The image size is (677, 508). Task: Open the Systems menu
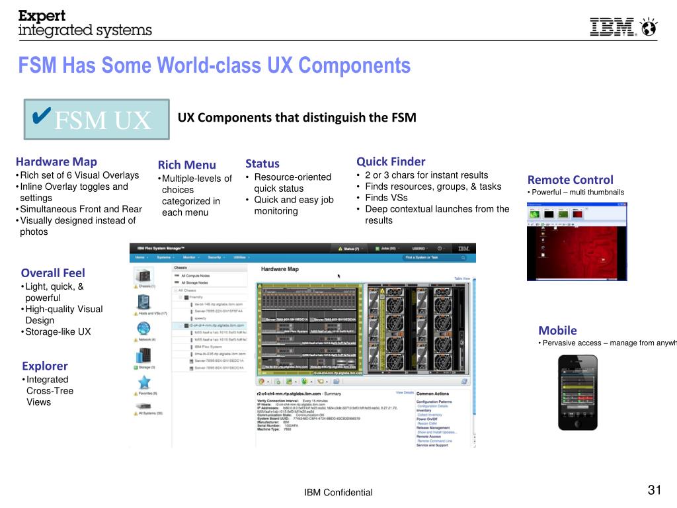point(165,257)
